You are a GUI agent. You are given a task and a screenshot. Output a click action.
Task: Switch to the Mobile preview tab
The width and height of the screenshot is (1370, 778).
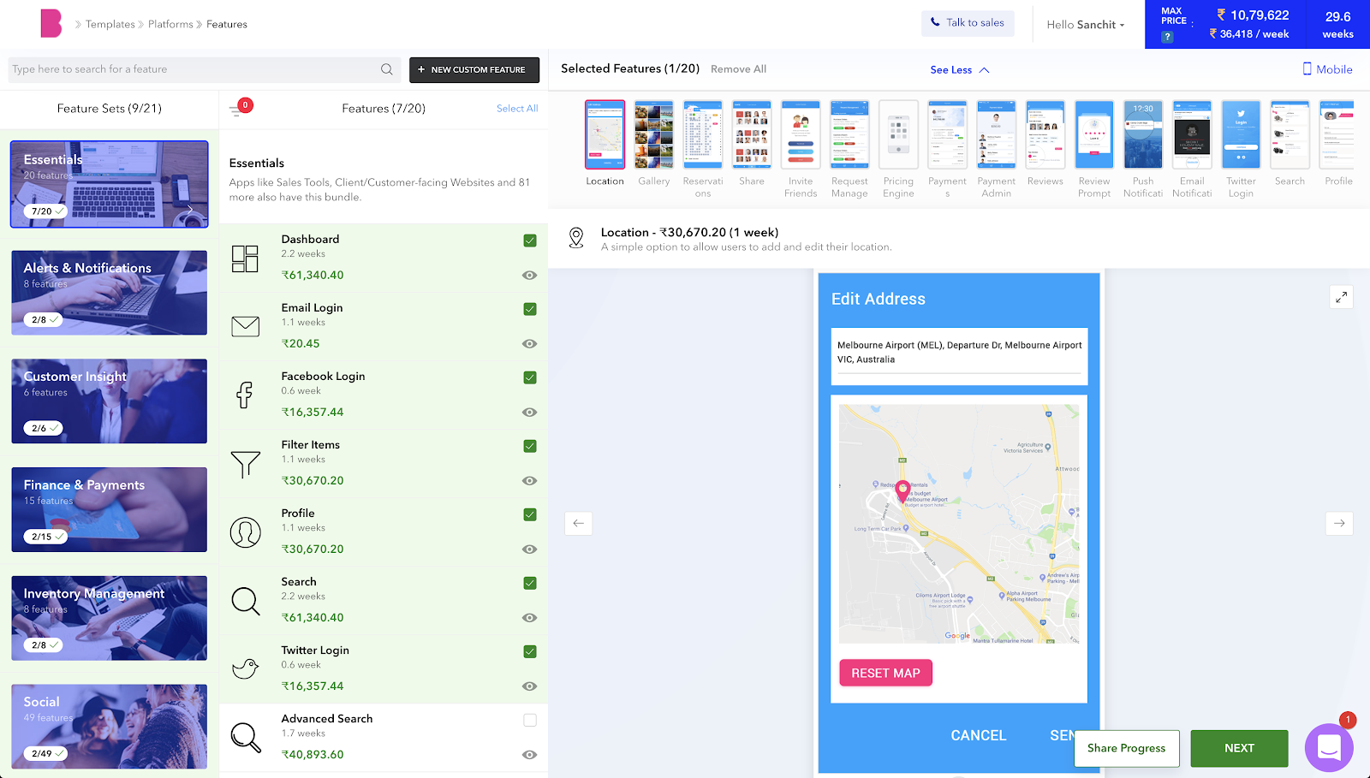coord(1326,69)
